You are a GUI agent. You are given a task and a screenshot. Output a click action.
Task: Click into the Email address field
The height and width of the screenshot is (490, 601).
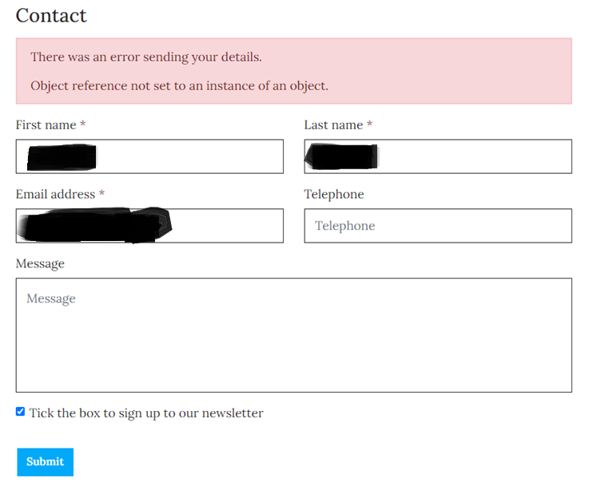click(149, 226)
